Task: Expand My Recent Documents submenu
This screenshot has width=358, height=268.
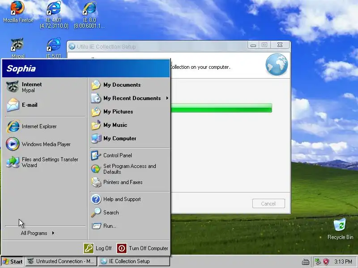Action: click(x=130, y=98)
